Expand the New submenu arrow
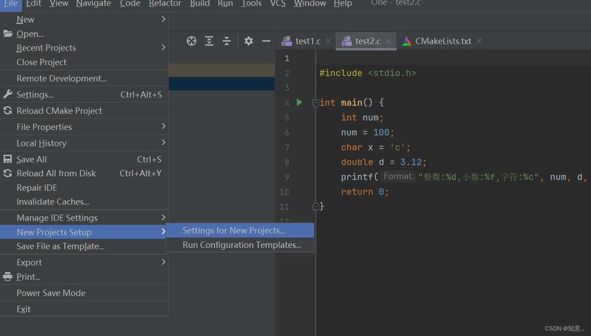Screen dimensions: 591x336 (163, 19)
